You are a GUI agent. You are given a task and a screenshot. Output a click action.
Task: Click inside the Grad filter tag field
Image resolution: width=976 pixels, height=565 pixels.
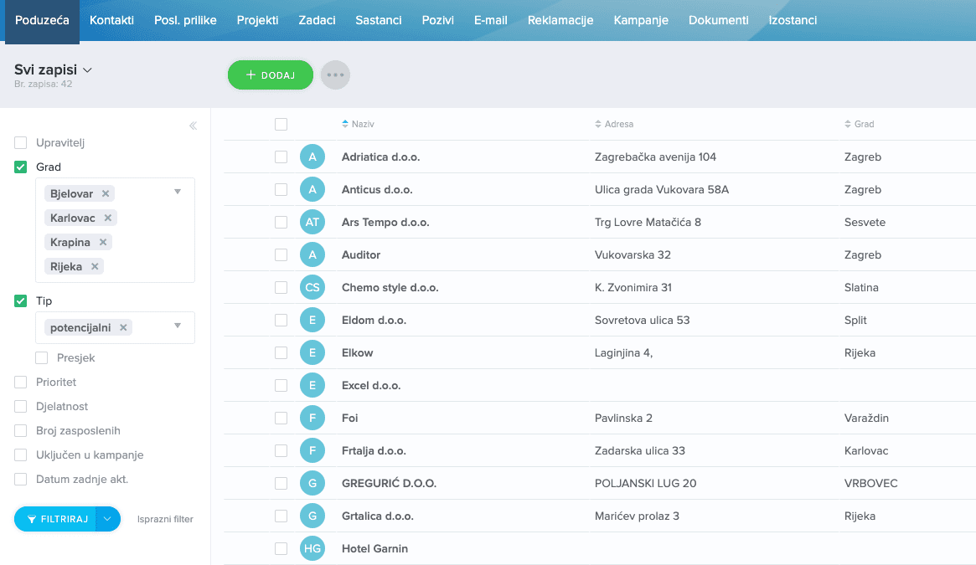click(x=115, y=230)
